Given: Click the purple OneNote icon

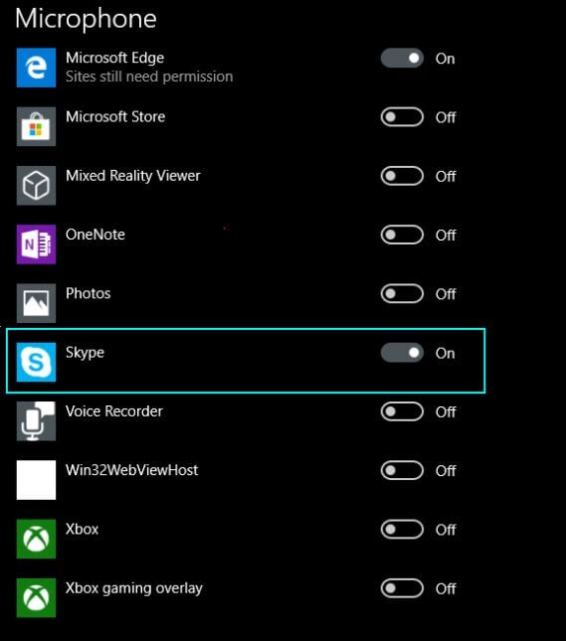Looking at the screenshot, I should [36, 244].
